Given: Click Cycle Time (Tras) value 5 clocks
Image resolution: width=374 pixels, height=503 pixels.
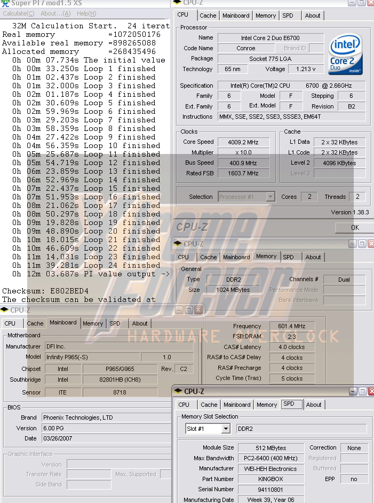Looking at the screenshot, I should (292, 378).
